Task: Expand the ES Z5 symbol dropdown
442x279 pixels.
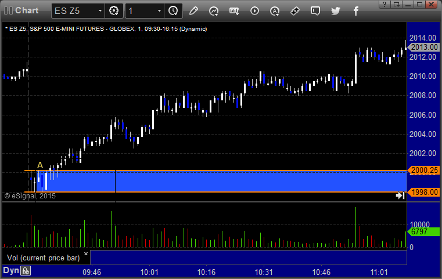Action: [x=99, y=10]
